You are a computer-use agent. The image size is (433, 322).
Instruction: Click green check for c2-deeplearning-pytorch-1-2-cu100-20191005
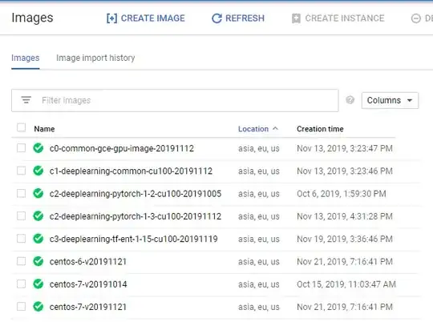tap(38, 193)
